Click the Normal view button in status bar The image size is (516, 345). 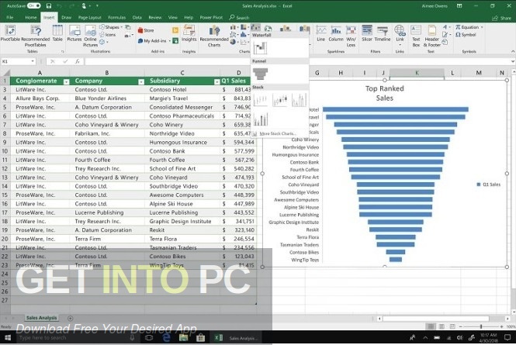[431, 326]
